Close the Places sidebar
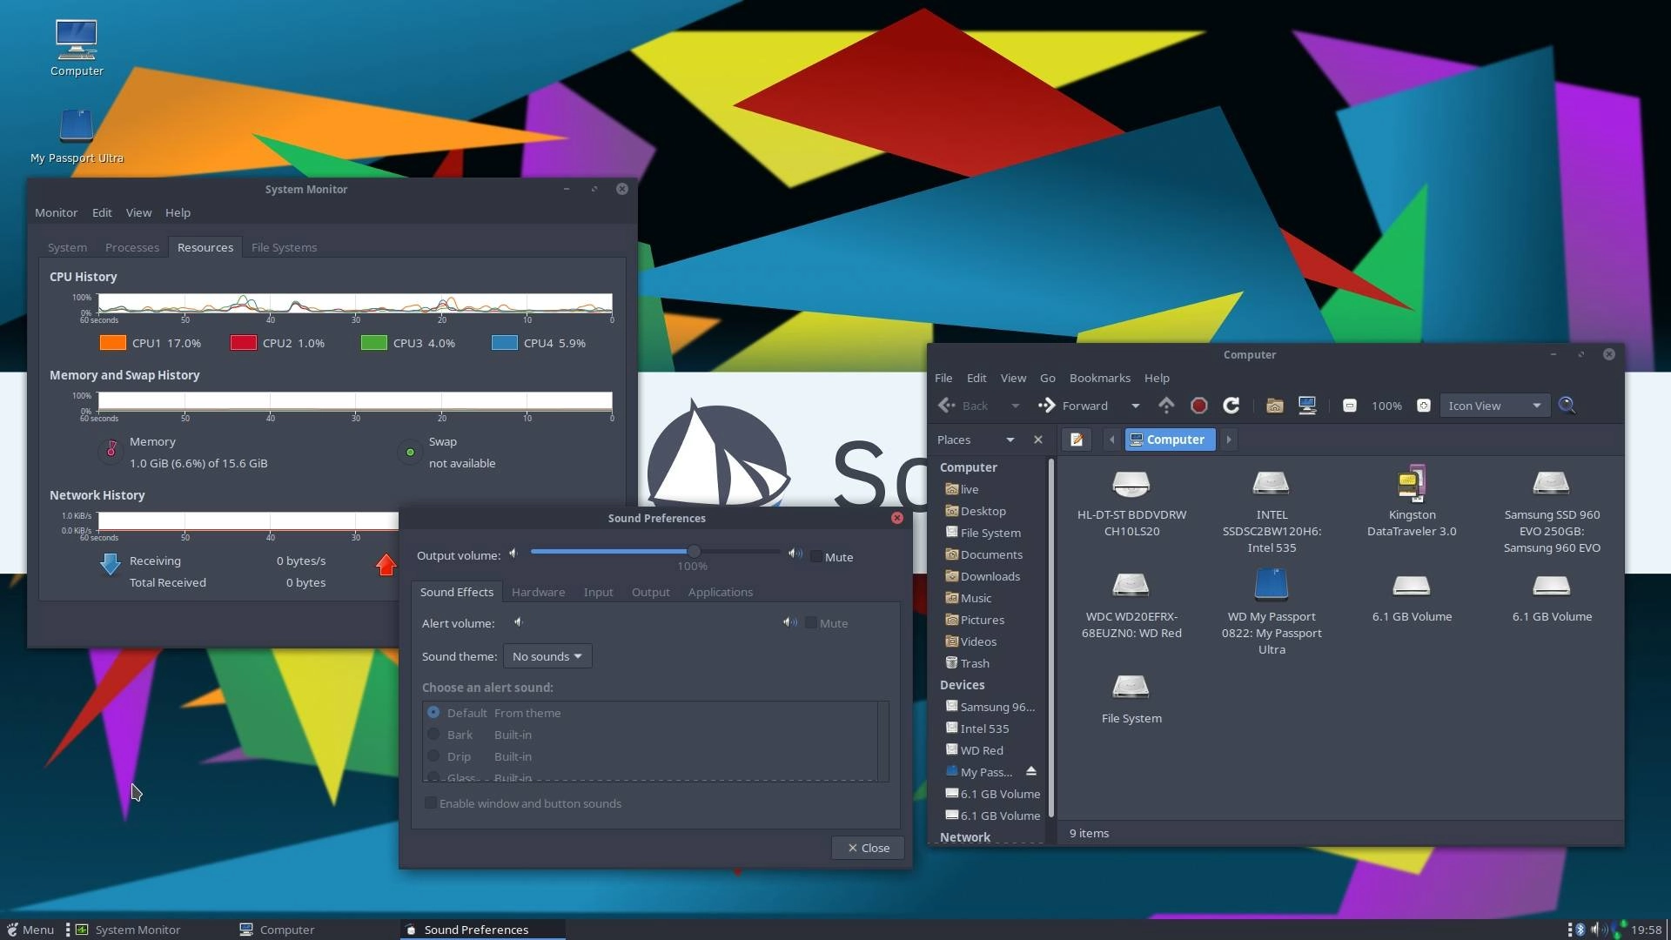1671x940 pixels. coord(1037,440)
